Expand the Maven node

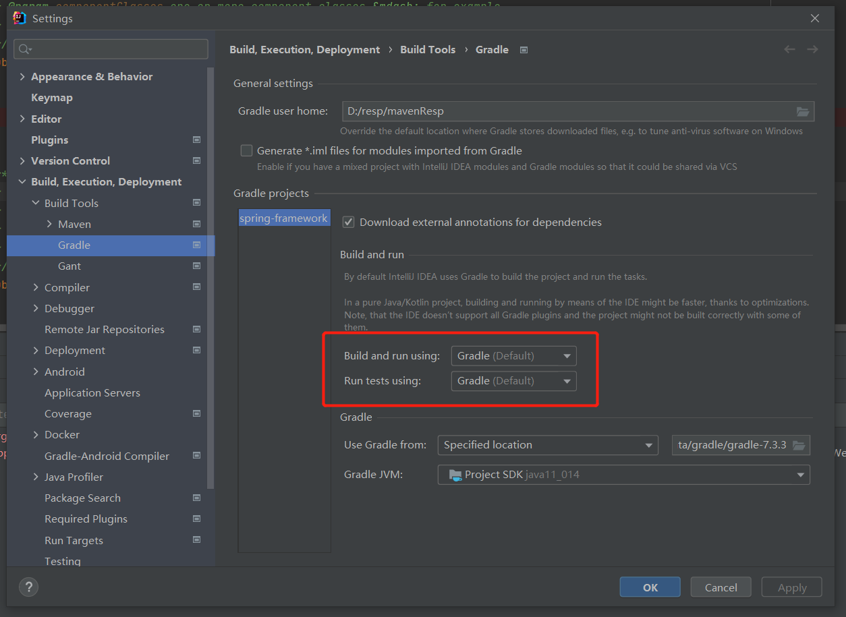(x=49, y=224)
